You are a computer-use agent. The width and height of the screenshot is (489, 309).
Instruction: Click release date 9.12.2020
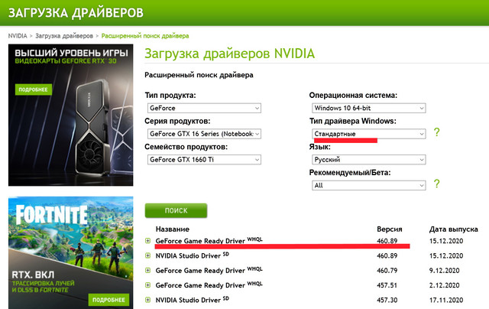pyautogui.click(x=444, y=270)
